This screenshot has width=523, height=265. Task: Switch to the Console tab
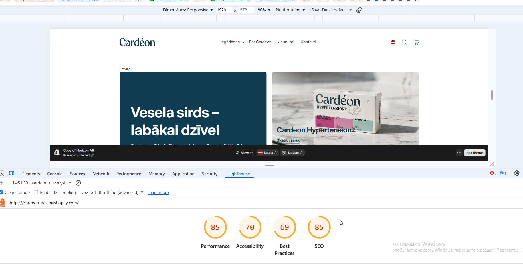pyautogui.click(x=55, y=174)
